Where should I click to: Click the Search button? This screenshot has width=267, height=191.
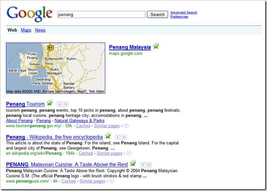pos(157,14)
